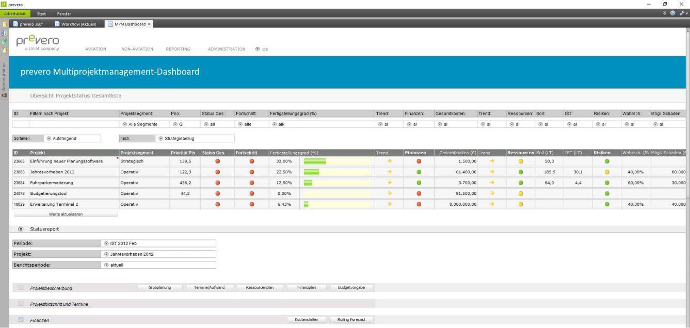Toggle the Projektbeschreibung checkbox
Screen dimensions: 690x328
click(21, 287)
